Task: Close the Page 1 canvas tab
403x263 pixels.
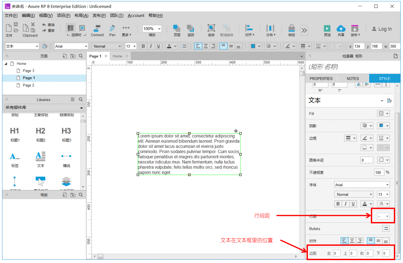Action: pyautogui.click(x=106, y=56)
